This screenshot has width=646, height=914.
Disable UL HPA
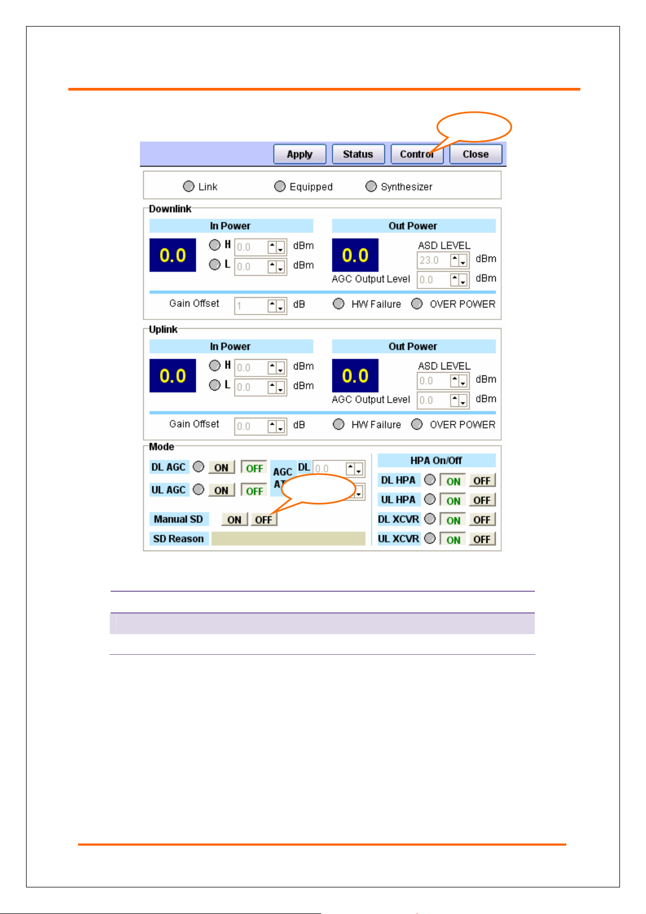tap(482, 501)
